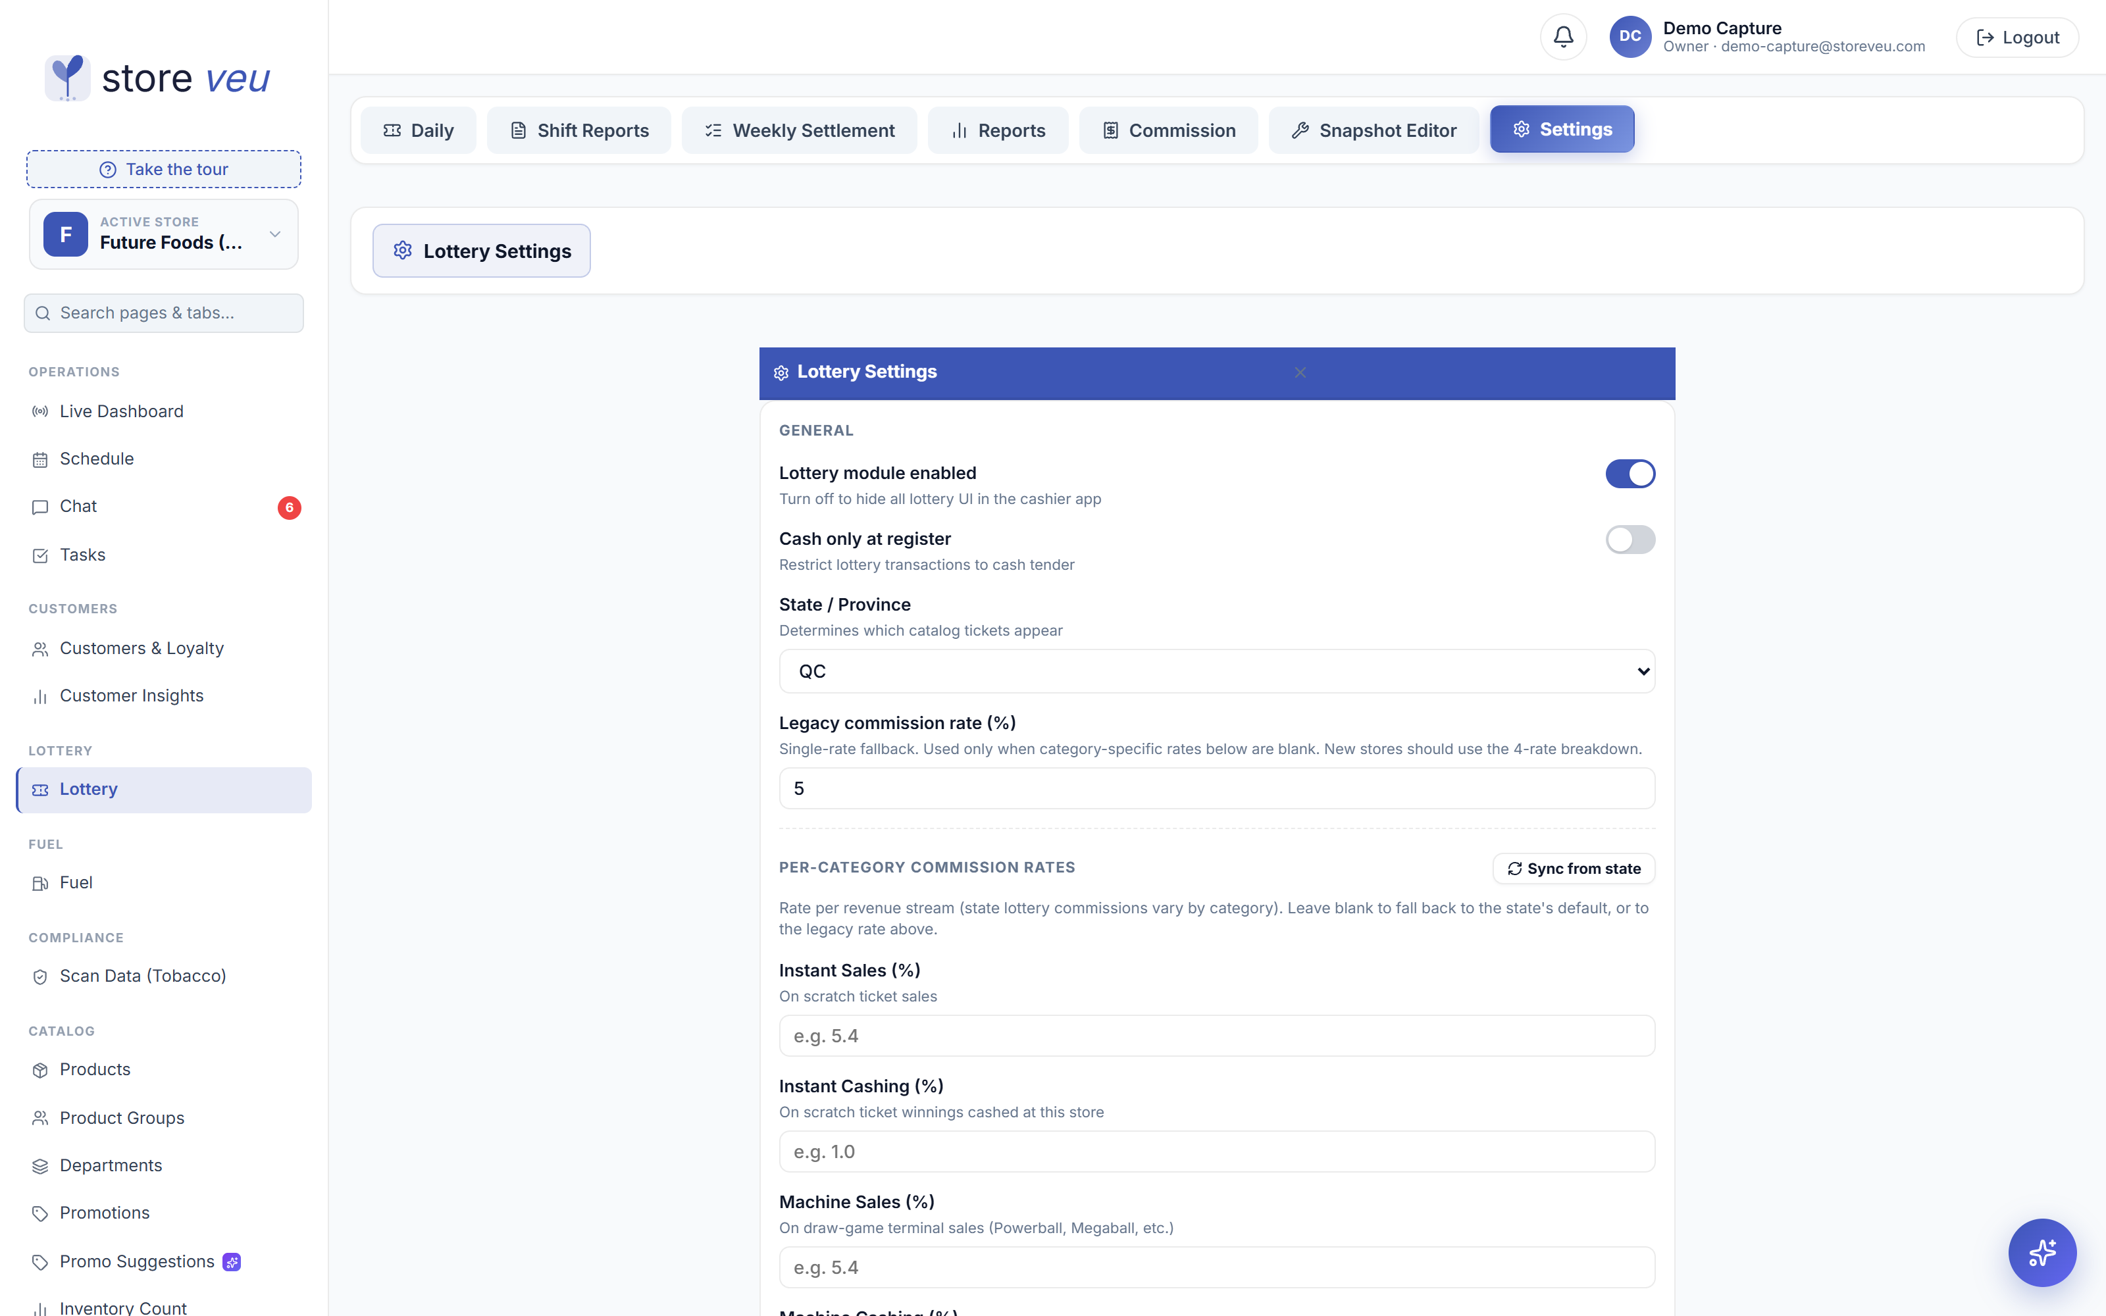Click the red Chat unread badge

click(x=289, y=507)
